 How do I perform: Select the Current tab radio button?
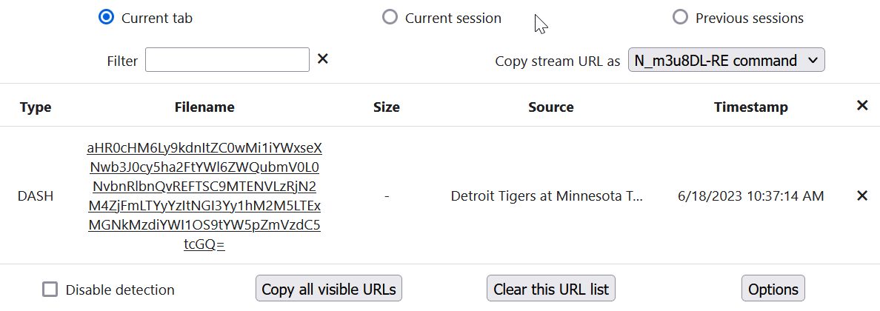pos(106,18)
